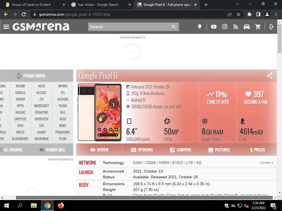Open the tab search dropdown arrow
Viewport: 282px width, 211px height.
point(238,4)
